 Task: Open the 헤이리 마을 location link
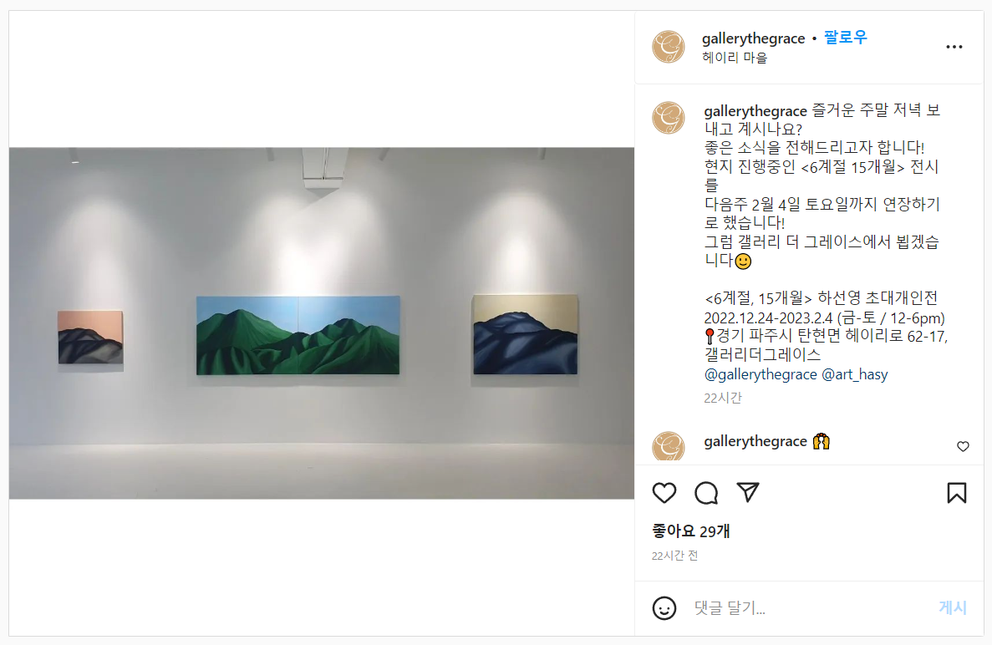(x=735, y=58)
